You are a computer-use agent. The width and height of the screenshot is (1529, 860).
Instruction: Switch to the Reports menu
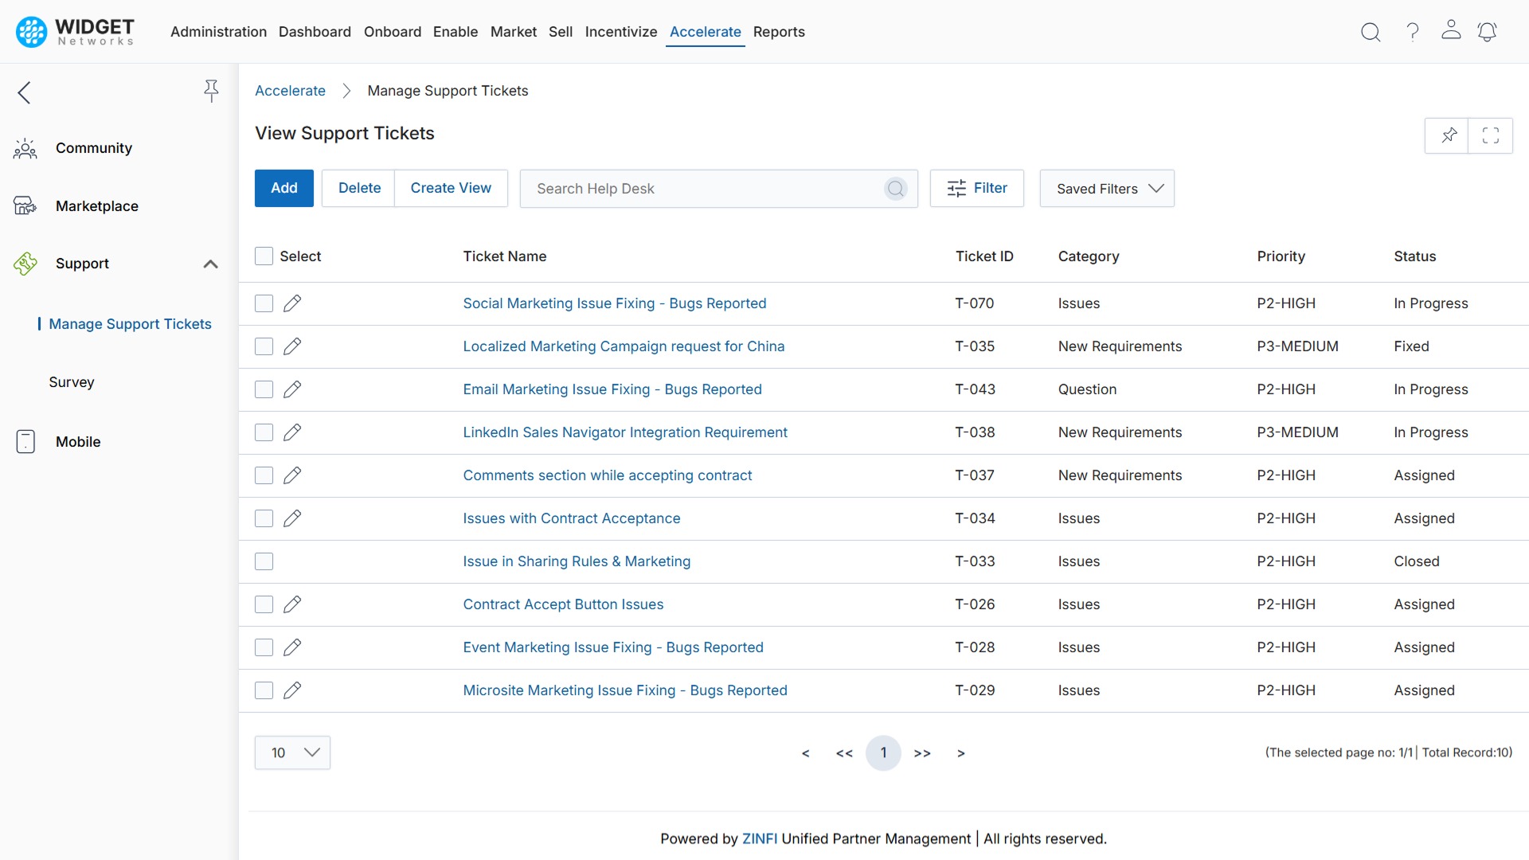click(x=779, y=32)
